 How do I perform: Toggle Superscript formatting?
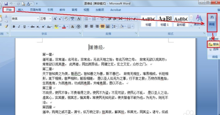click(x=43, y=27)
